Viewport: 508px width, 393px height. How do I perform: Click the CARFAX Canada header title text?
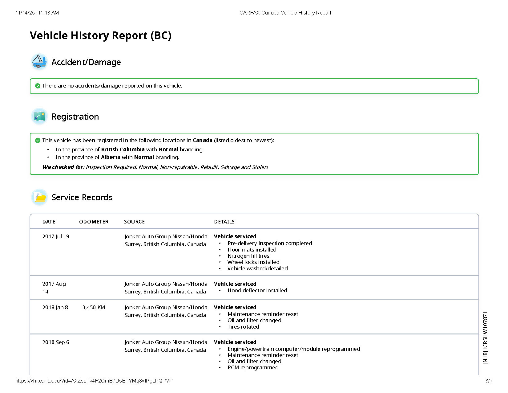click(x=285, y=13)
